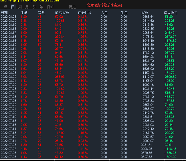Click floating loss -333.35
Image resolution: width=186 pixels, height=161 pixels.
pyautogui.click(x=169, y=117)
